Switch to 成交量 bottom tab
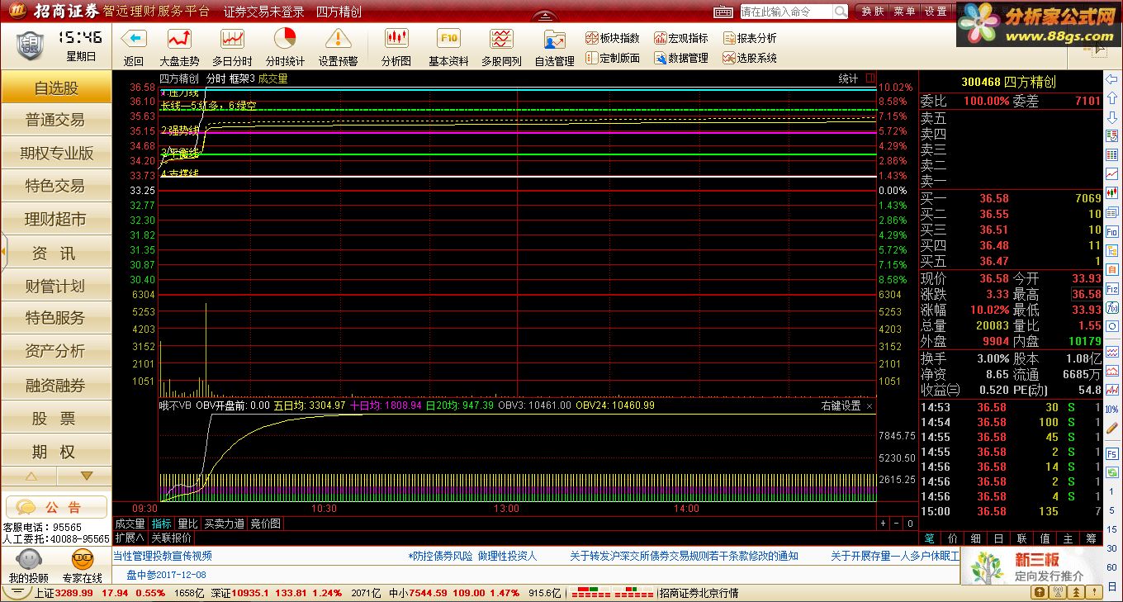The width and height of the screenshot is (1123, 602). tap(130, 524)
